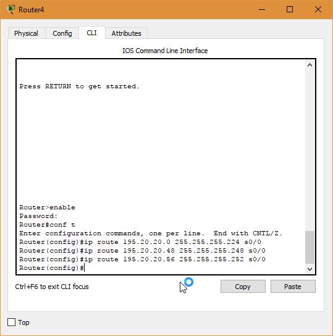Copy the CLI output with Copy button
Screen dimensions: 333x336
(243, 287)
